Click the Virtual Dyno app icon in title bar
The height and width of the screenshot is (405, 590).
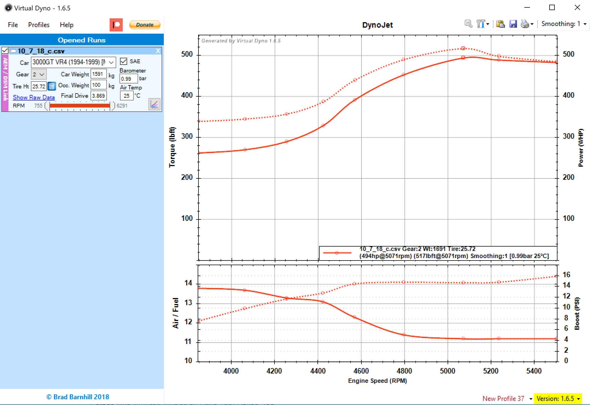point(8,8)
